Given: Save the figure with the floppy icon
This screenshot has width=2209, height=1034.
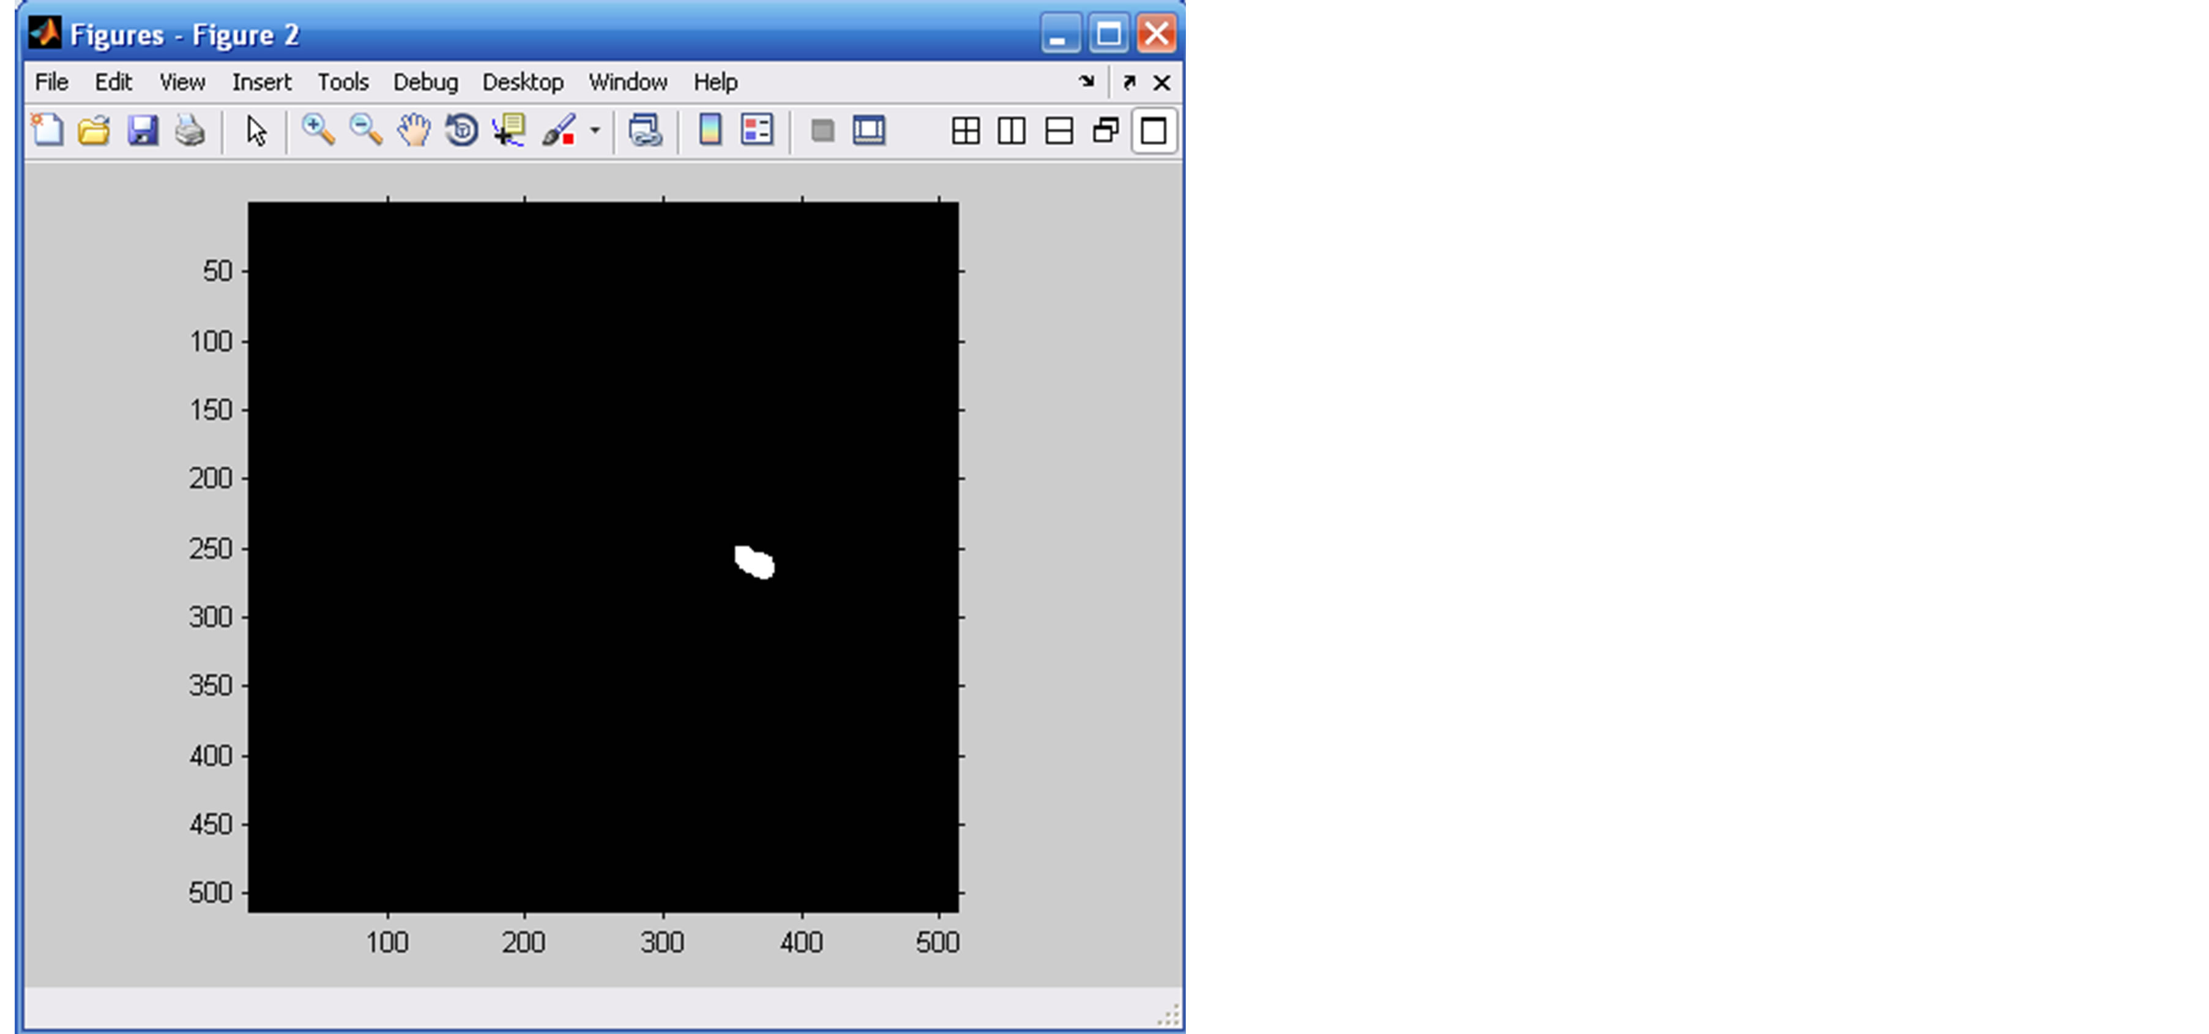Looking at the screenshot, I should click(143, 130).
